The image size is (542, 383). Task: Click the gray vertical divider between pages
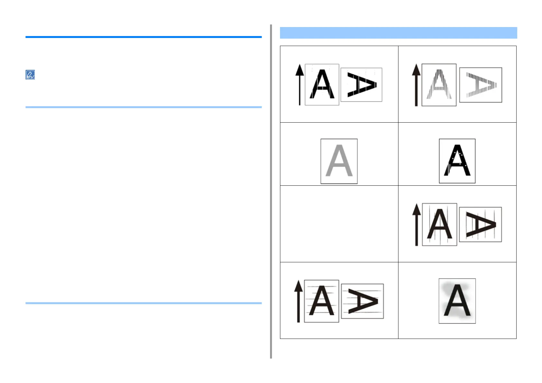[271, 191]
